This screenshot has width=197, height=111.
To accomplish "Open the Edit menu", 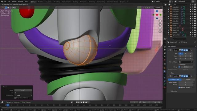I will pos(9,2).
